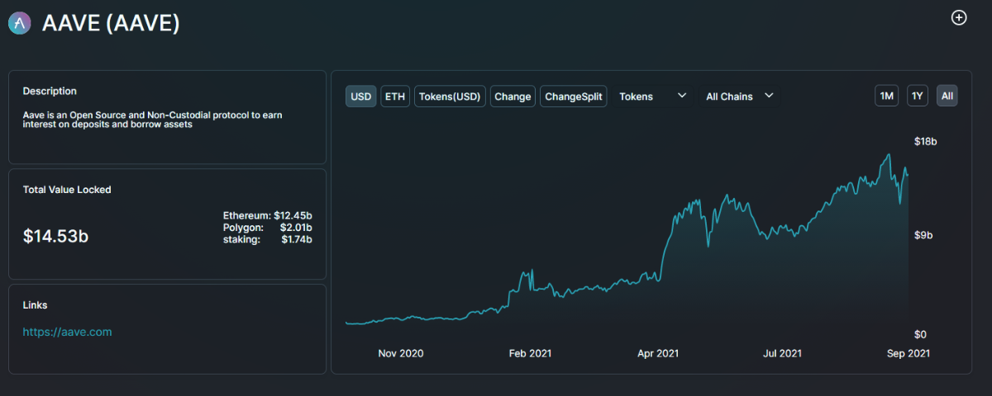Click the Jul 2021 axis label
The image size is (992, 396).
click(782, 353)
